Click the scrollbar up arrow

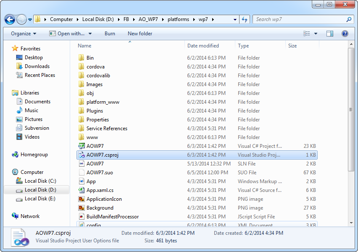click(351, 44)
